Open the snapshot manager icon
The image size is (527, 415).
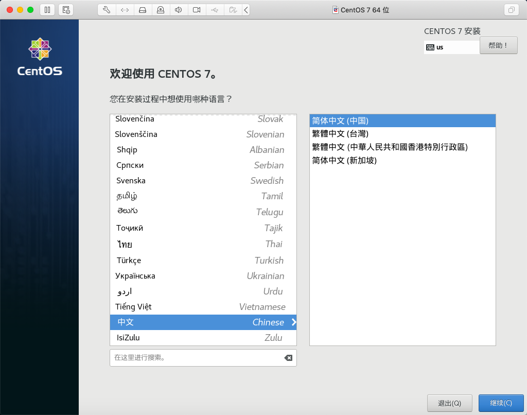coord(66,10)
